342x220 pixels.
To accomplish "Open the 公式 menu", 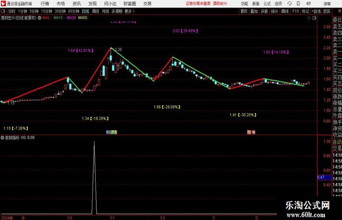I will click(267, 4).
